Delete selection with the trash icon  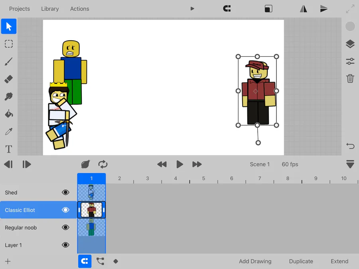coord(350,79)
